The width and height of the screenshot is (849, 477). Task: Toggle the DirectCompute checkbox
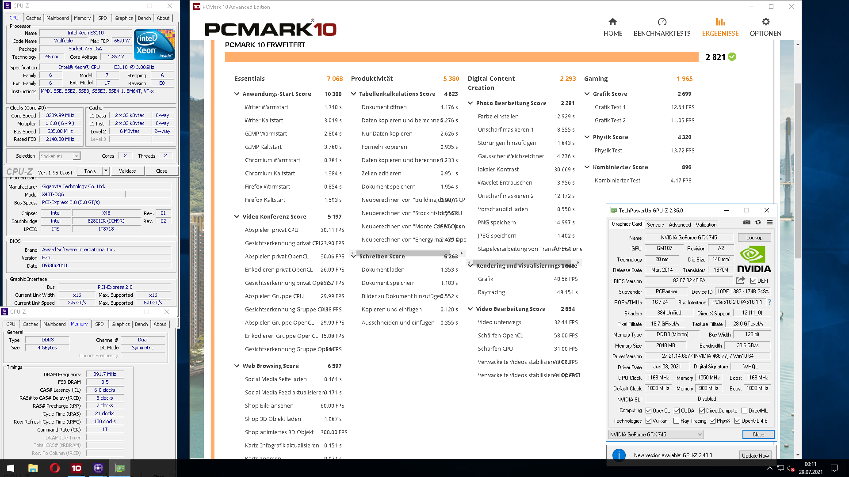tap(702, 411)
